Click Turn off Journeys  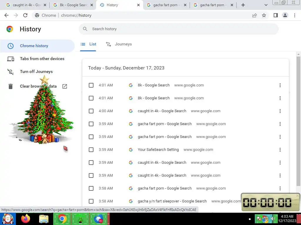(x=36, y=71)
